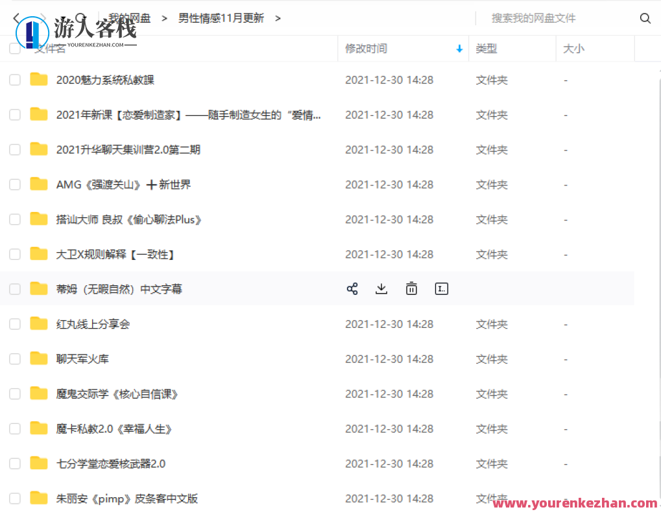Click the descending sort arrow on 修改时间
This screenshot has height=514, width=661.
[x=459, y=48]
